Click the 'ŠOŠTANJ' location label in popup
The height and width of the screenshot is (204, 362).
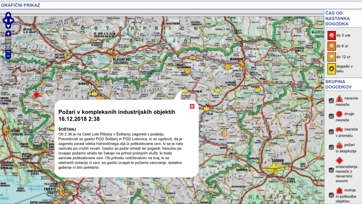[x=67, y=129]
